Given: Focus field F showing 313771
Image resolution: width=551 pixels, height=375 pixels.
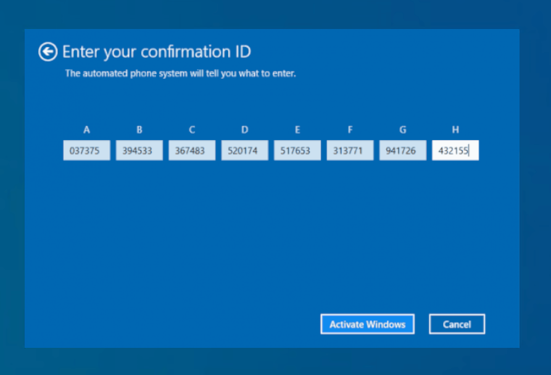Looking at the screenshot, I should (x=350, y=150).
